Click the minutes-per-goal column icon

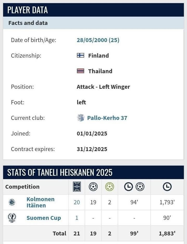click(134, 187)
